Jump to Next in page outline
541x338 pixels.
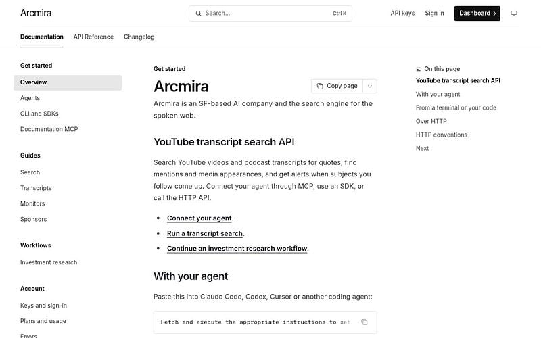[422, 148]
